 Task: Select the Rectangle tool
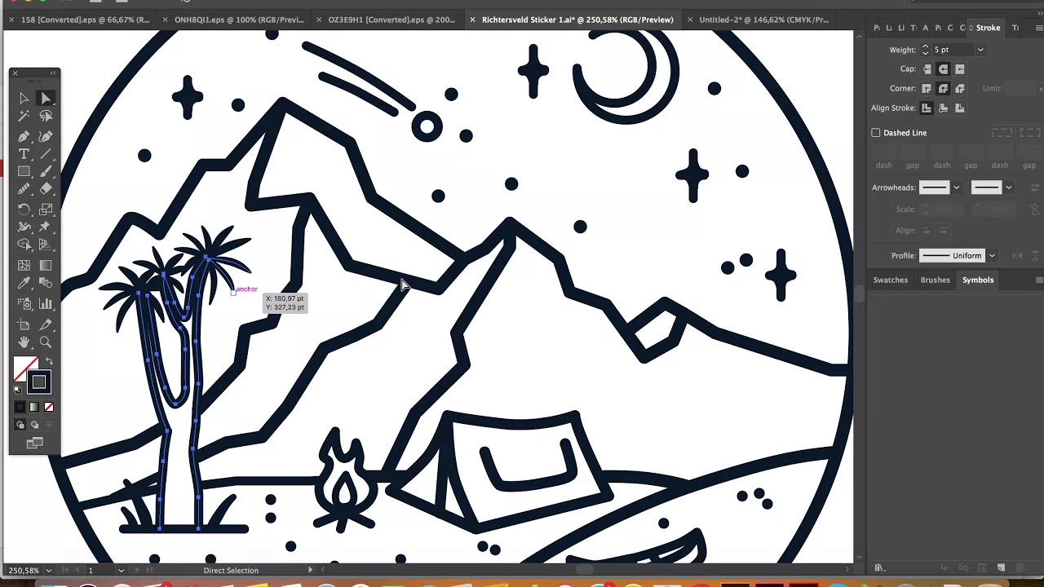coord(24,172)
